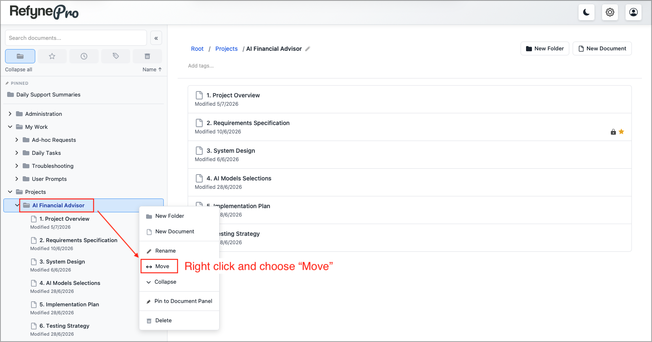Open the tags view with the tag icon
652x342 pixels.
pos(116,56)
